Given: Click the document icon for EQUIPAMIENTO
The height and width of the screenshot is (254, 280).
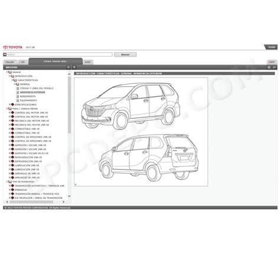Looking at the screenshot, I should [x=18, y=100].
